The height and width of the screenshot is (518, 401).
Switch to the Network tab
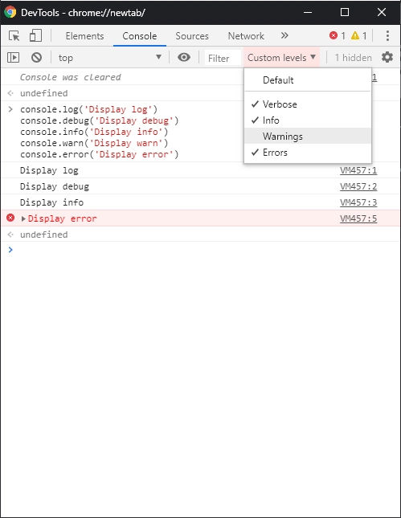pos(246,35)
